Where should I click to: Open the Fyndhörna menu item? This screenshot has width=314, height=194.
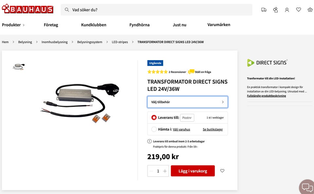(x=139, y=25)
